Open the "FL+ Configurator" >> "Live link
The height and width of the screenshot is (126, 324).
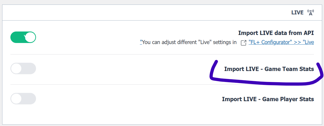(x=281, y=42)
